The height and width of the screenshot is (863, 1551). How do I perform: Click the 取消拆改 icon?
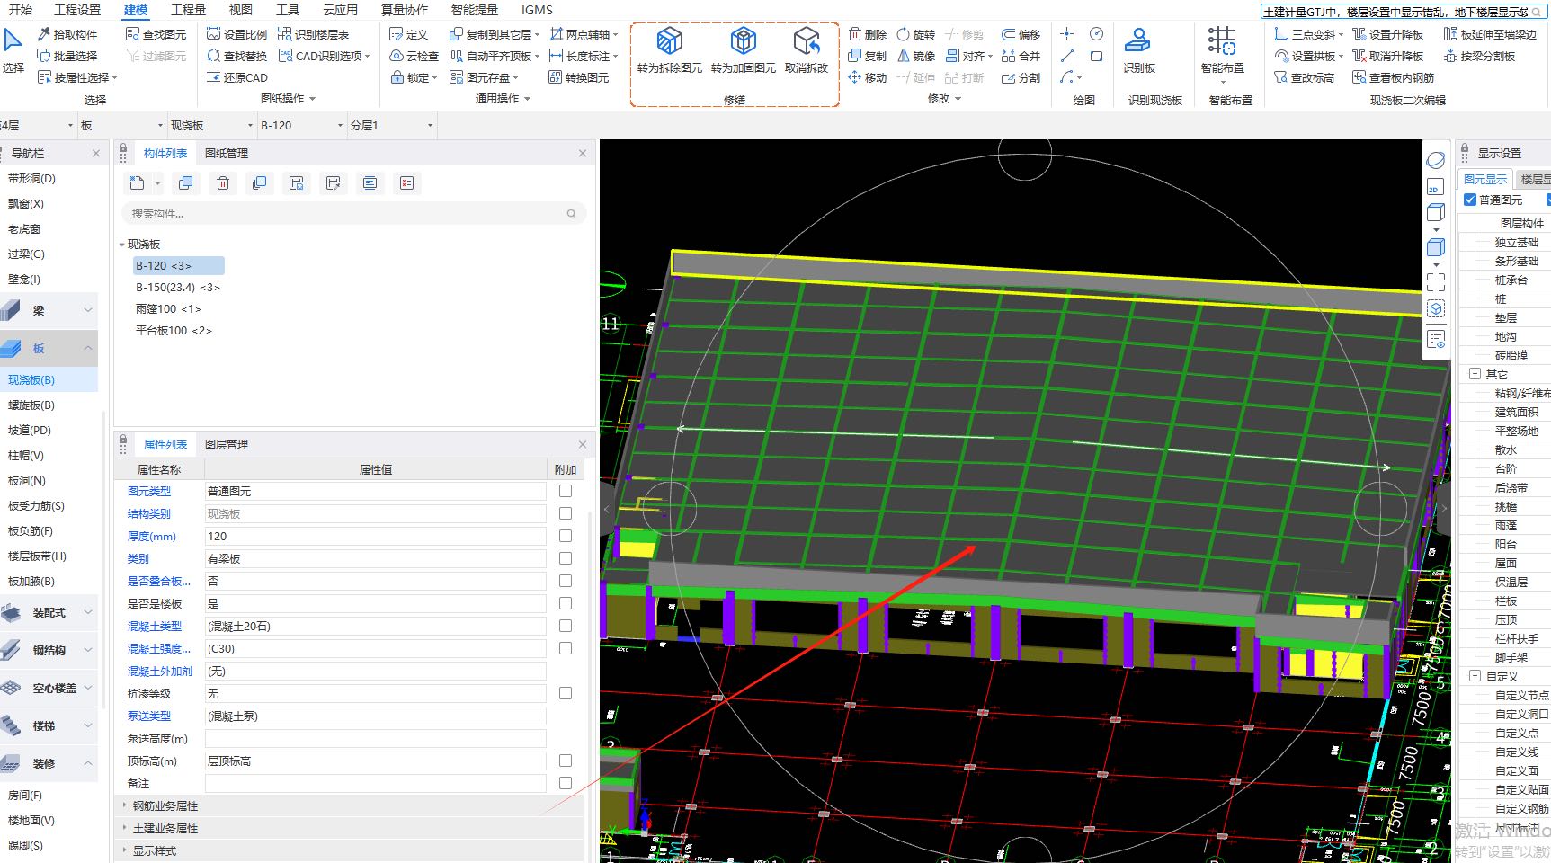pos(807,41)
